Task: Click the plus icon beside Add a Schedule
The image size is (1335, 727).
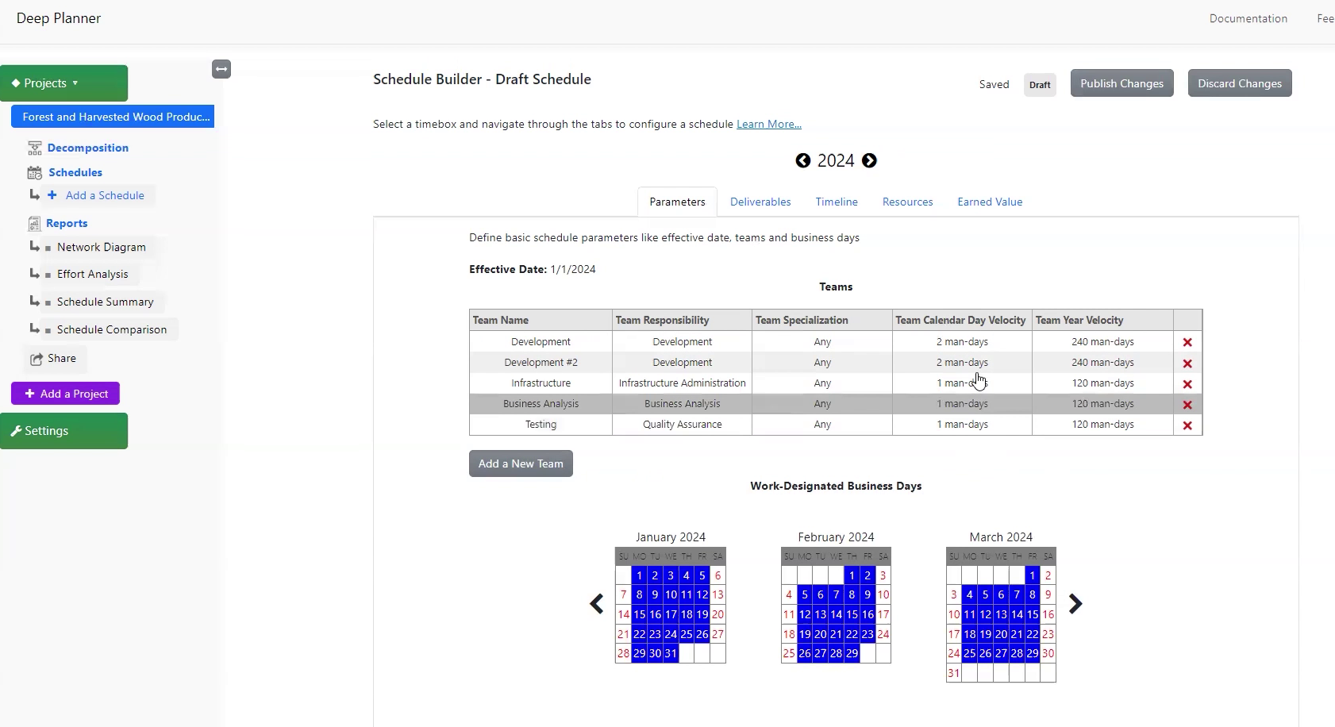Action: click(52, 195)
